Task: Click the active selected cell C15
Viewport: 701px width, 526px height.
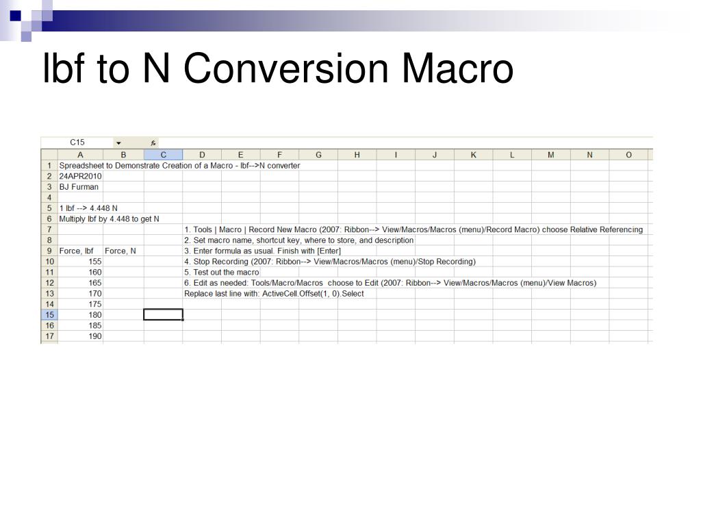Action: [163, 315]
